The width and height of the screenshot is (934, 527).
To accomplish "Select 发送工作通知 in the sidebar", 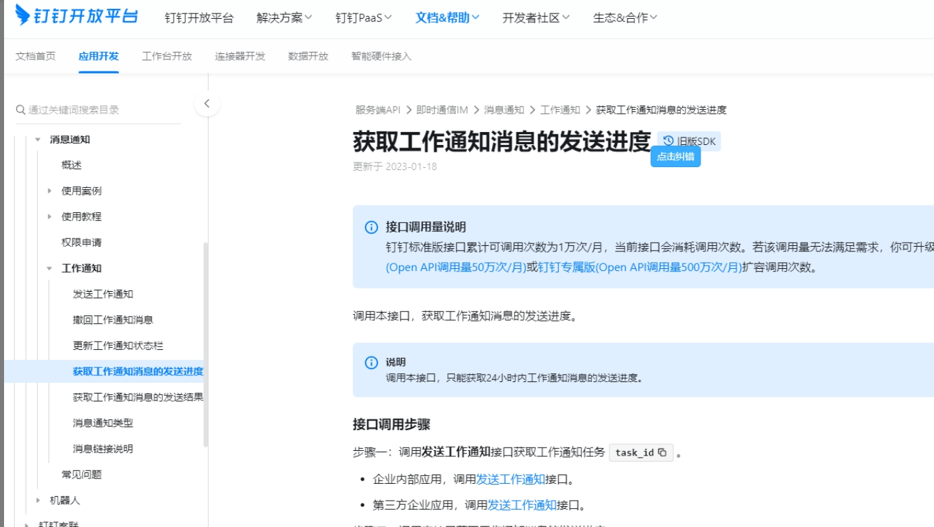I will [103, 294].
